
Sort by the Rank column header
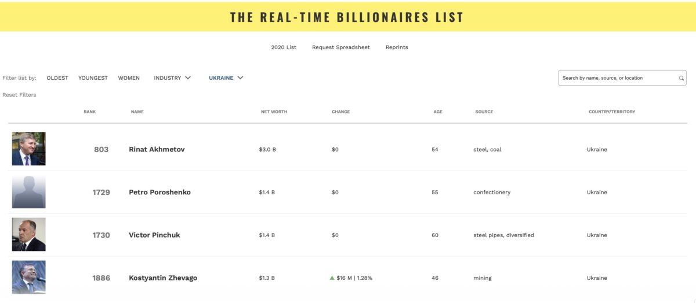click(89, 112)
